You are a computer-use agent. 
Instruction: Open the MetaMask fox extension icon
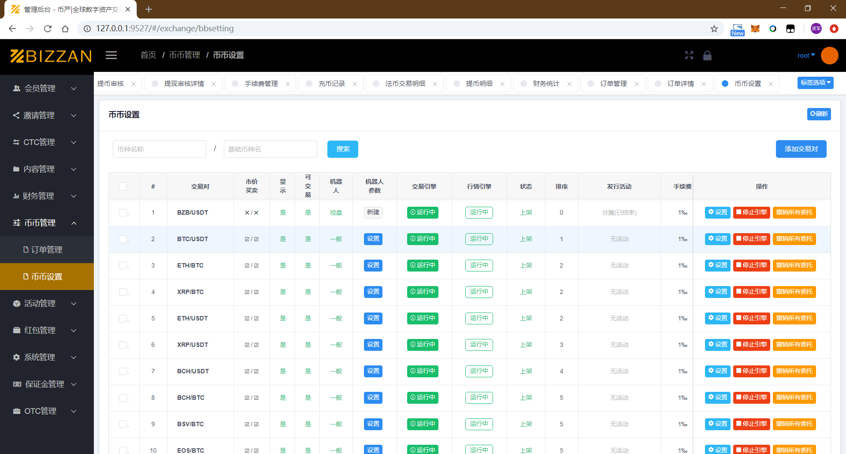tap(755, 29)
